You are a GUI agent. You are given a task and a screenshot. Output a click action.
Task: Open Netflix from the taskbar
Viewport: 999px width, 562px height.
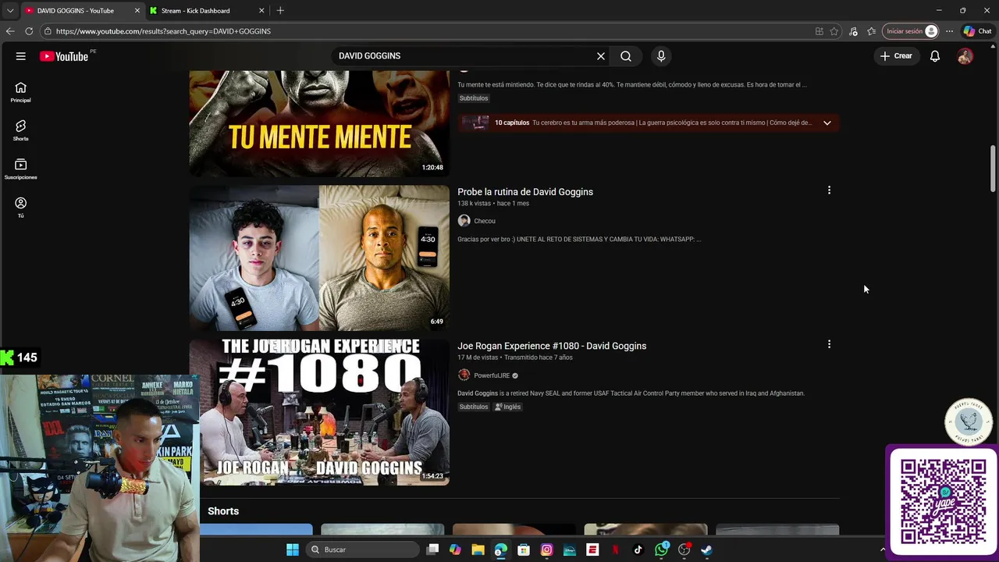[x=615, y=550]
